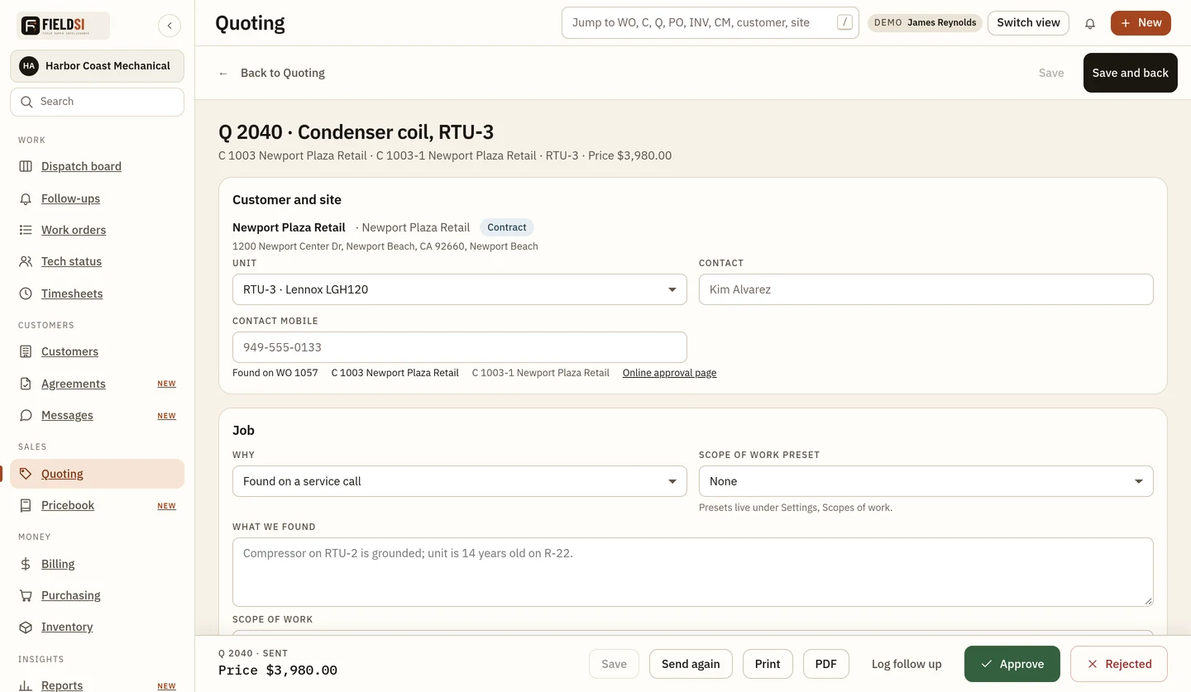The width and height of the screenshot is (1191, 692).
Task: Click the Work orders list icon
Action: coord(26,230)
